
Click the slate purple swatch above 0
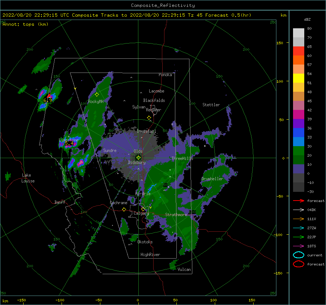pos(298,169)
